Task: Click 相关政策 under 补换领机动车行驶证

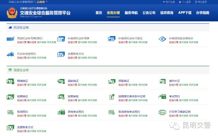Action: [143, 42]
